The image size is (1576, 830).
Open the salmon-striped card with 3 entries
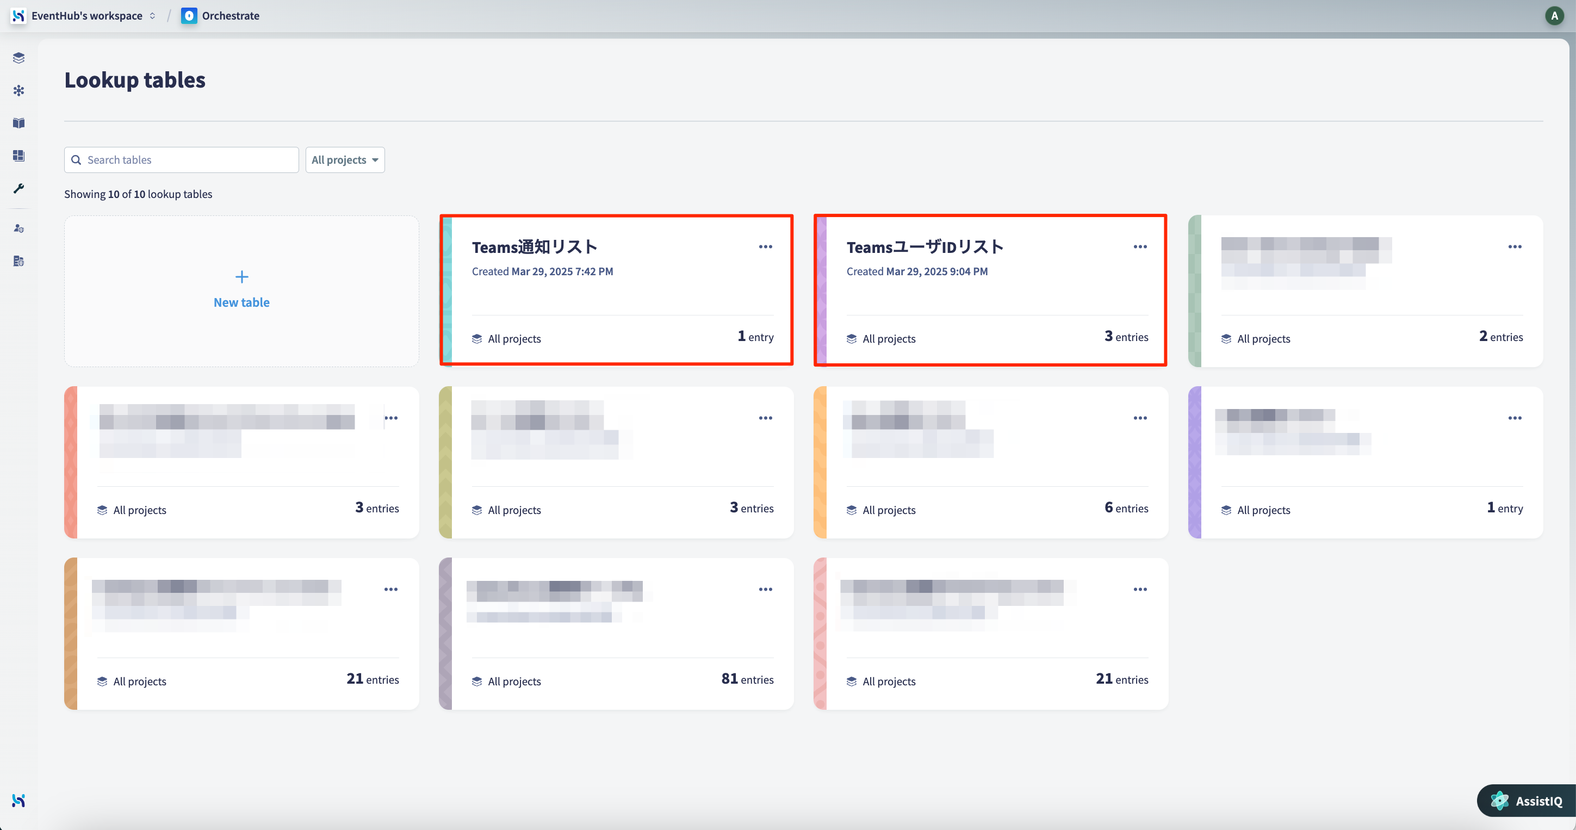pyautogui.click(x=241, y=463)
